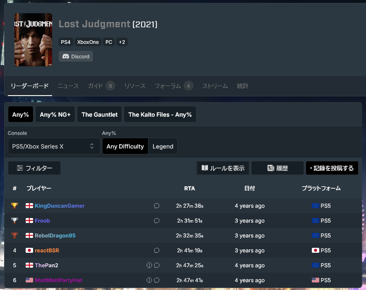This screenshot has width=366, height=290.
Task: Click MattMattPartyHat's run info icon
Action: coord(149,280)
